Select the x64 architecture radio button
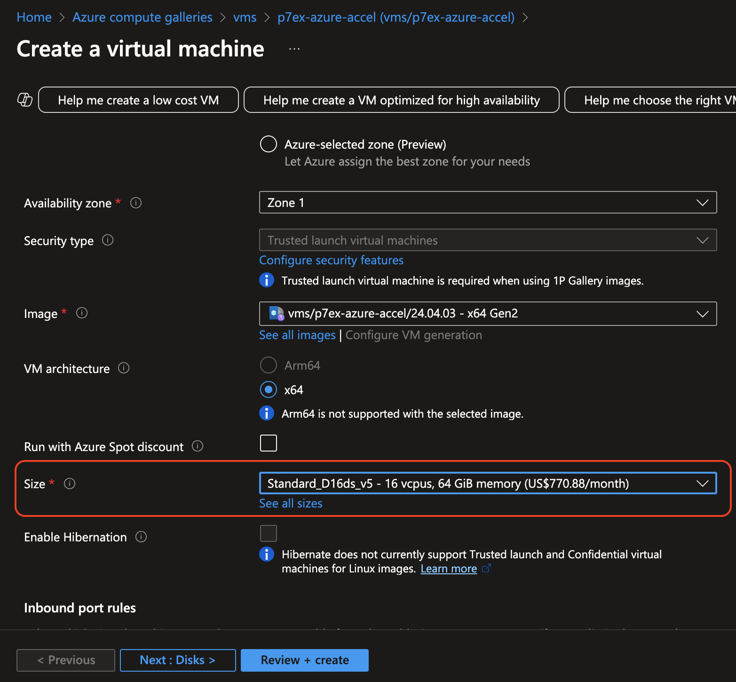Screen dimensions: 736x682 coord(269,389)
